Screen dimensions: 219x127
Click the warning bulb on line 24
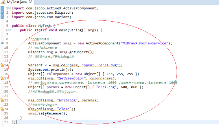point(2,109)
